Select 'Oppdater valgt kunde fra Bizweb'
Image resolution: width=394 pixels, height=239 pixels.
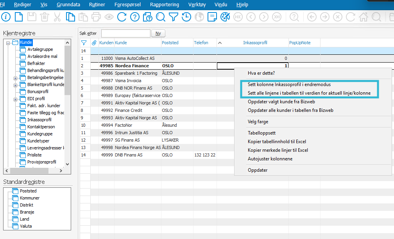point(281,102)
